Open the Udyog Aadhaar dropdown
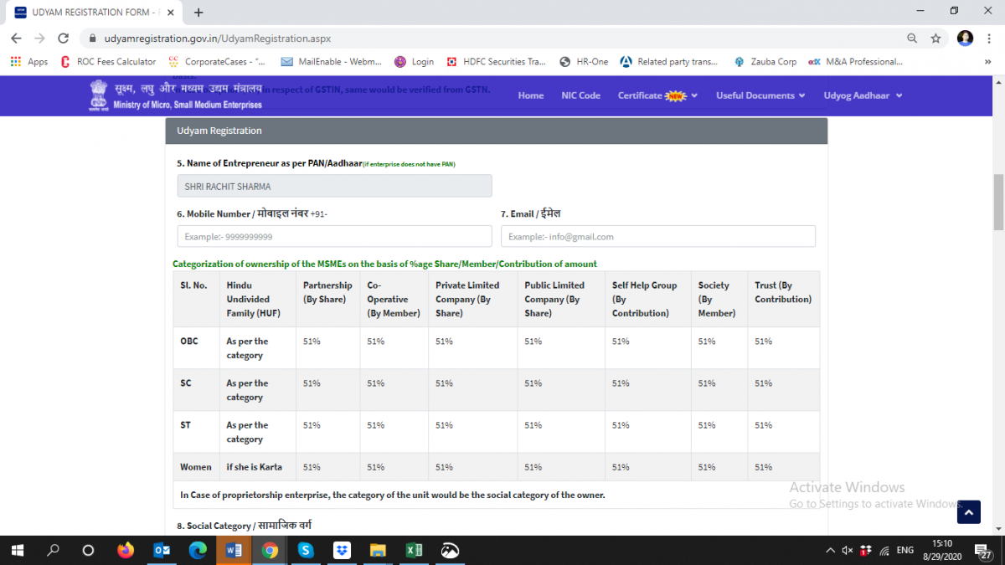1005x565 pixels. pos(863,95)
